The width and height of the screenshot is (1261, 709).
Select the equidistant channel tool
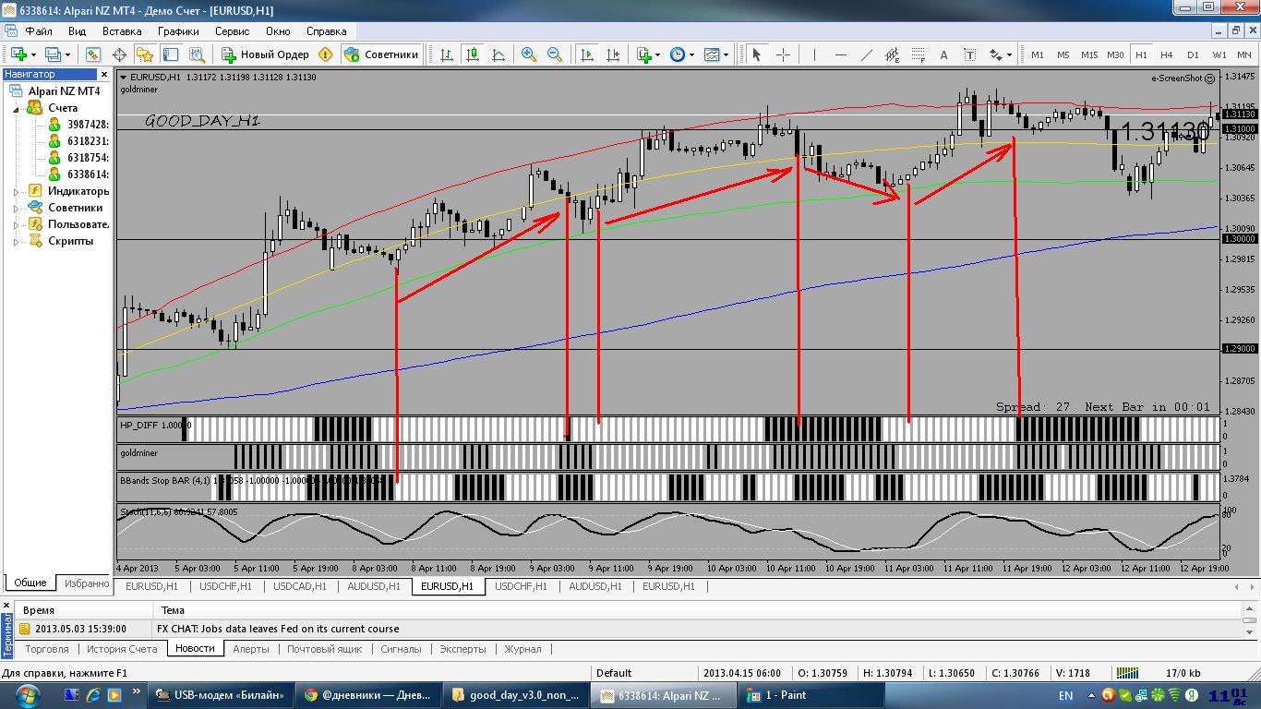pyautogui.click(x=893, y=54)
